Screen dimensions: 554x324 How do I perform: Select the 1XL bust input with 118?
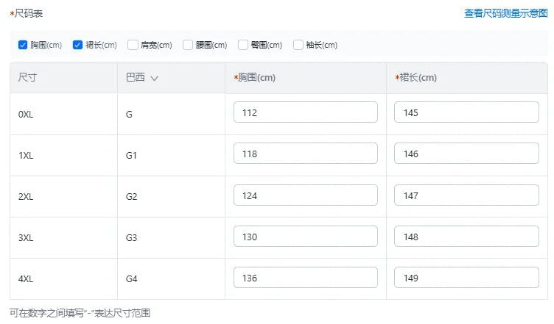click(306, 154)
